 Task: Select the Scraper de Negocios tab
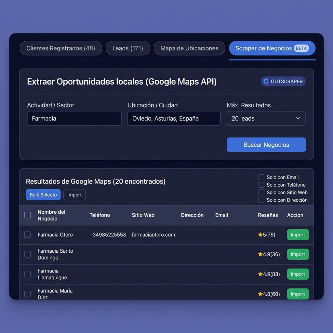click(272, 48)
